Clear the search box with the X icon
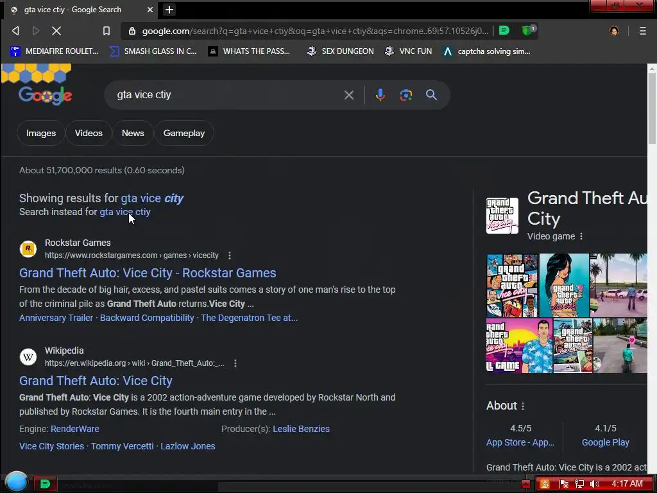657x493 pixels. [348, 95]
